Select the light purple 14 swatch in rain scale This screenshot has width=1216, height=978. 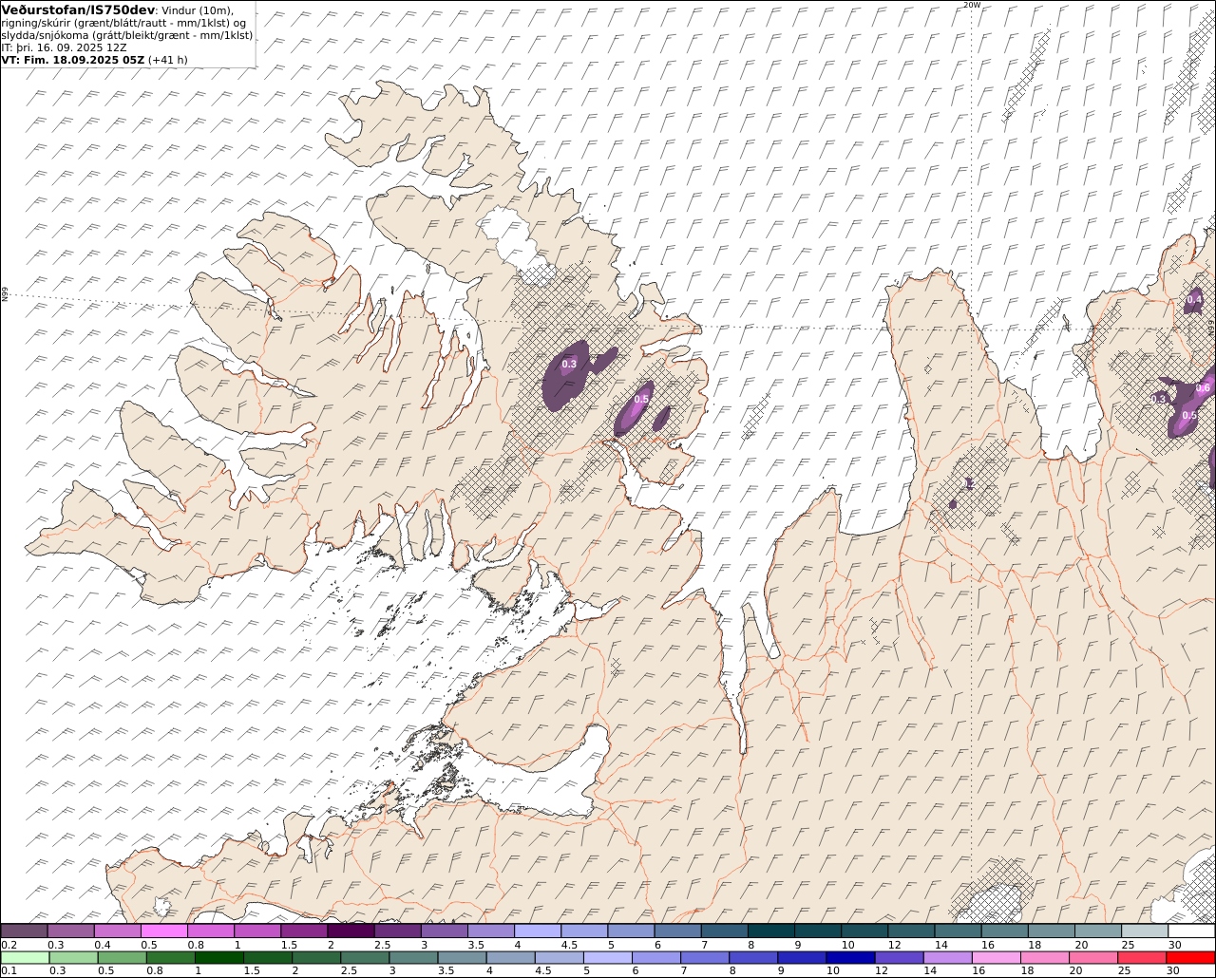click(x=946, y=957)
